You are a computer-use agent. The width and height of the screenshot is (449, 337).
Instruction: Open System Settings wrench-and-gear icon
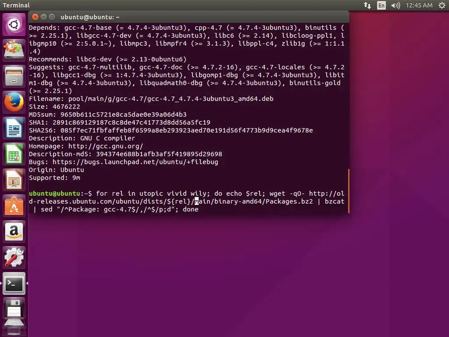pos(14,257)
